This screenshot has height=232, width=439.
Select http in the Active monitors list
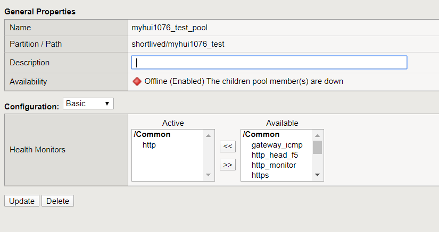(150, 144)
